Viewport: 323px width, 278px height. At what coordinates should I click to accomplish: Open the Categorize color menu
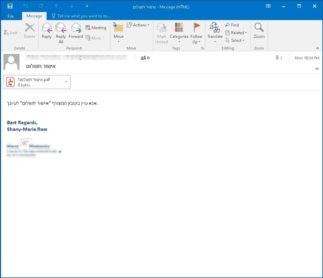click(x=179, y=33)
